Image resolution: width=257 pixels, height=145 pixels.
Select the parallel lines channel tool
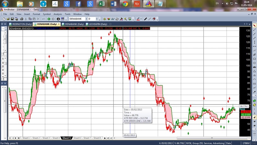click(254, 50)
